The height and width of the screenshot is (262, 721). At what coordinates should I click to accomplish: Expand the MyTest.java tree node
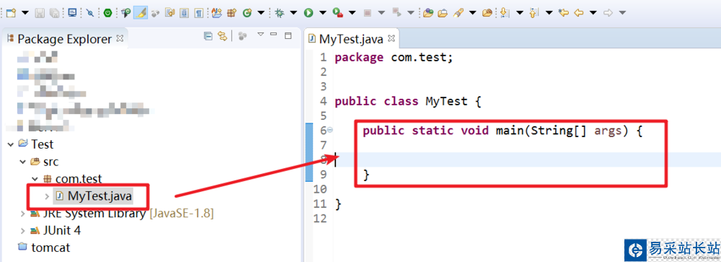tap(46, 196)
